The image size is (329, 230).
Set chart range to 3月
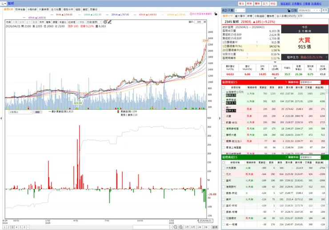(187, 227)
